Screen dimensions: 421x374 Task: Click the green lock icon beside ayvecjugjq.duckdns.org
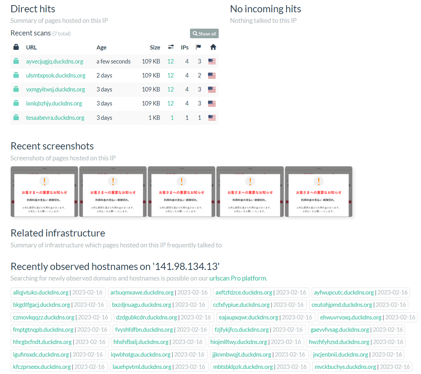tap(16, 61)
